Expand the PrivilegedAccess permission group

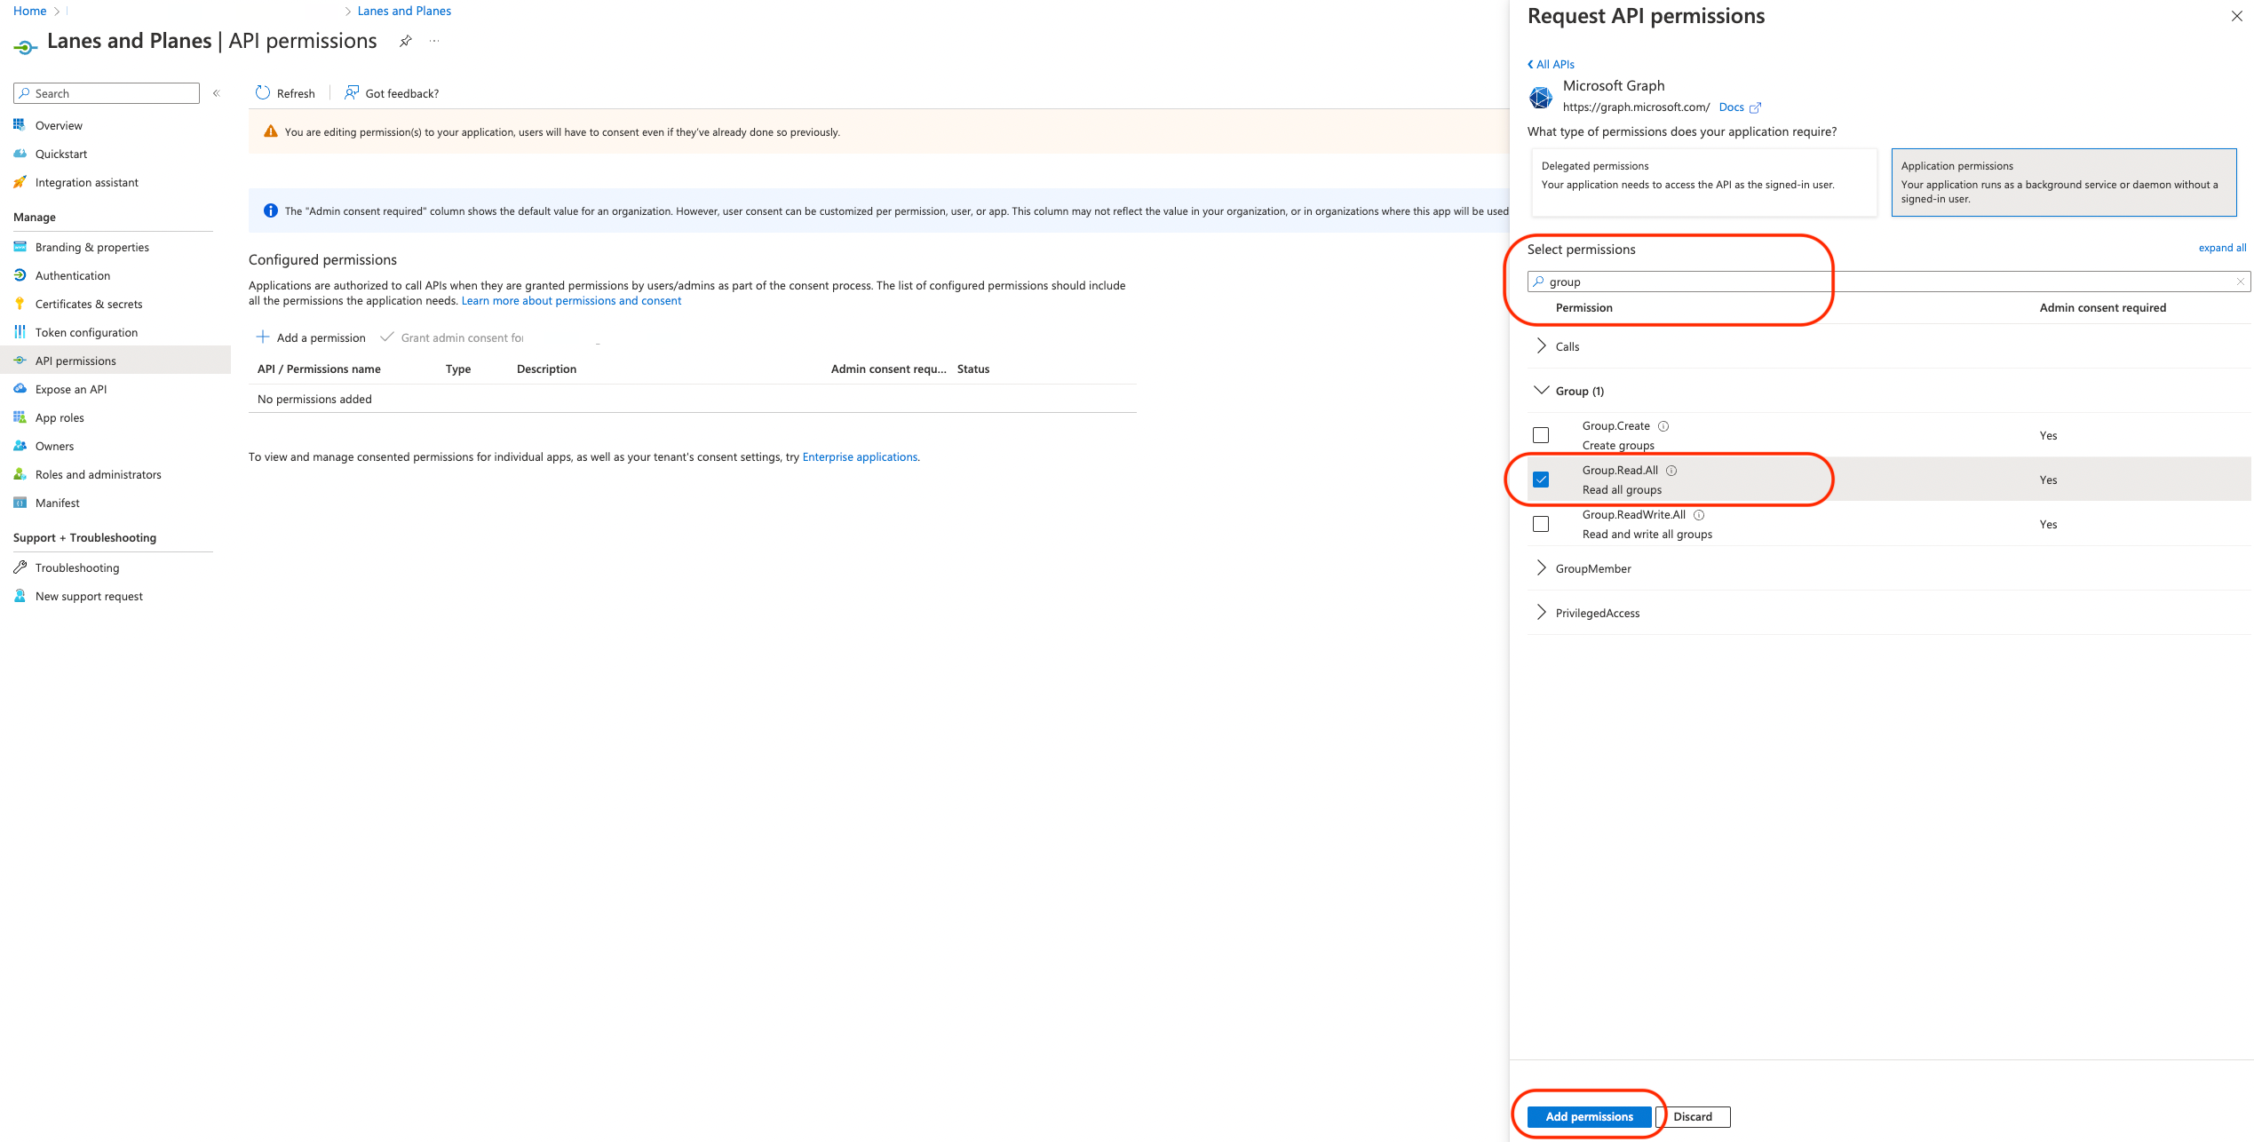coord(1541,613)
